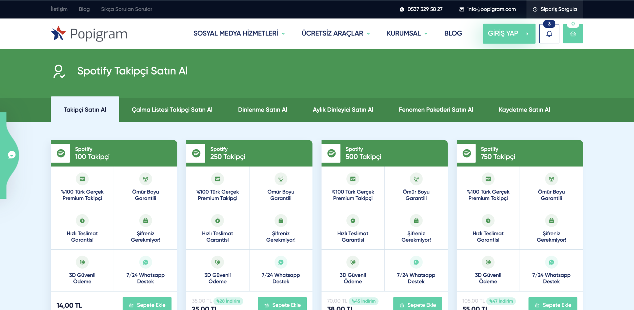This screenshot has height=310, width=634.
Task: Click the cart count badge showing 0
Action: [573, 23]
